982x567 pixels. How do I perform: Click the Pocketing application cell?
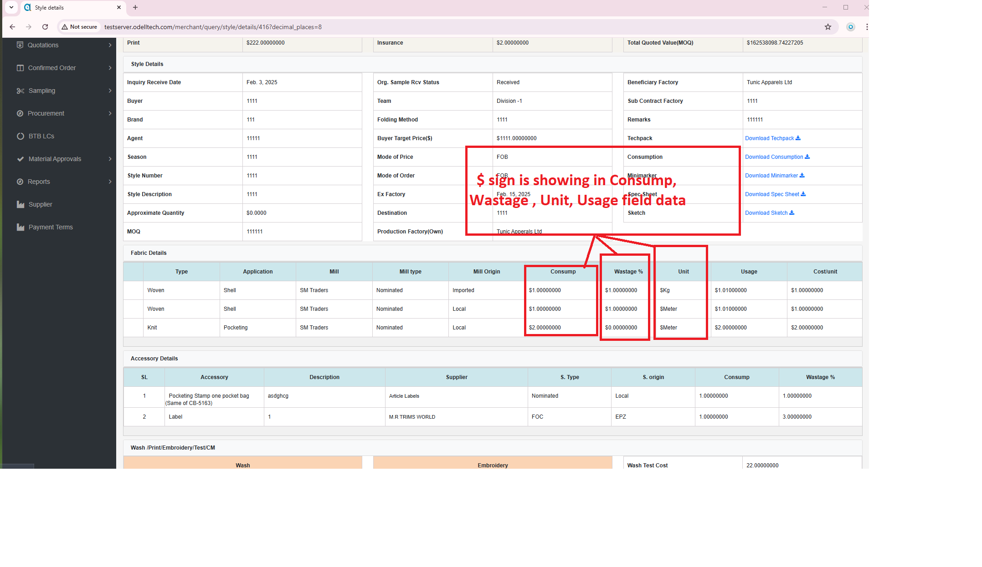point(257,328)
